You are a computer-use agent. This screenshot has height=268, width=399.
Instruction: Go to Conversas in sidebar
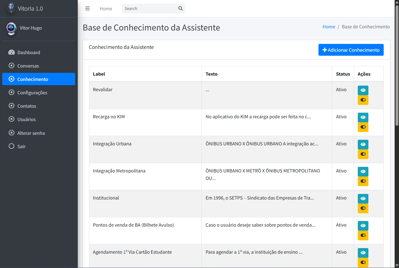pos(28,66)
